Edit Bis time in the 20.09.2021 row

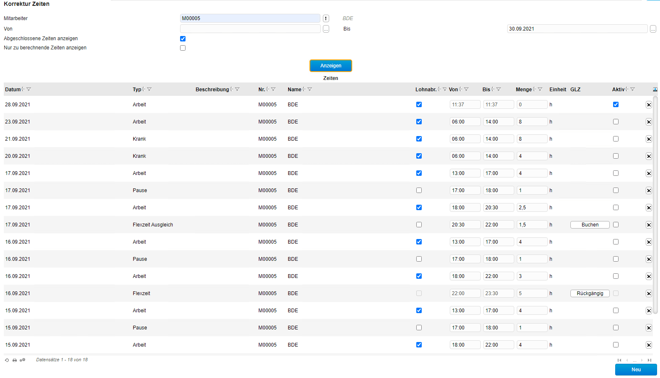point(499,156)
